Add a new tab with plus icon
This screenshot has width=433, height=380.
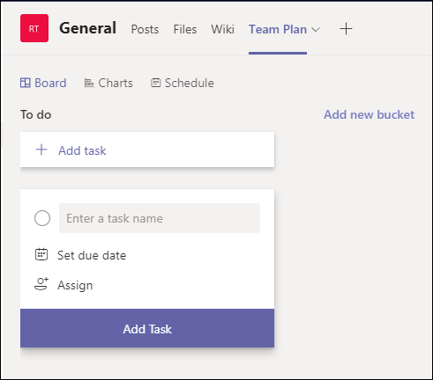[x=346, y=29]
